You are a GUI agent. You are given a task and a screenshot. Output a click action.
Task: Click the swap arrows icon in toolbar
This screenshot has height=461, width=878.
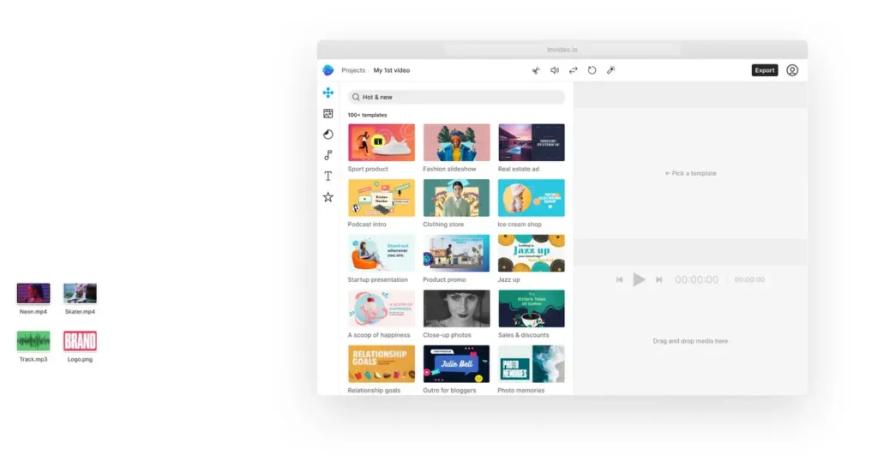(574, 70)
